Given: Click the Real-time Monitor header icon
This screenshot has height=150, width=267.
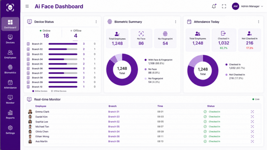Looking at the screenshot, I should point(29,99).
